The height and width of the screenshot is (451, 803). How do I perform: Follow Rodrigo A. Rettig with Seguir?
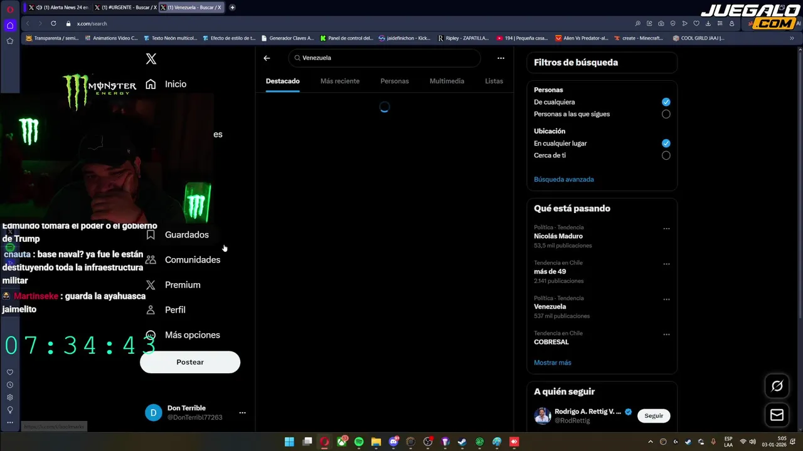tap(654, 416)
